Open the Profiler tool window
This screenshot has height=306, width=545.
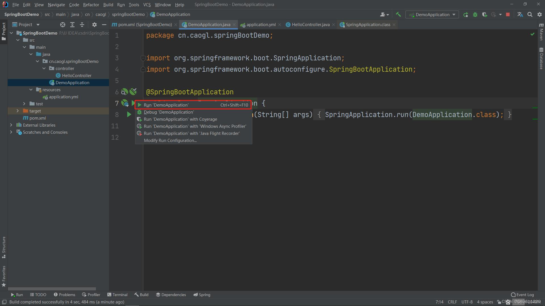click(91, 295)
